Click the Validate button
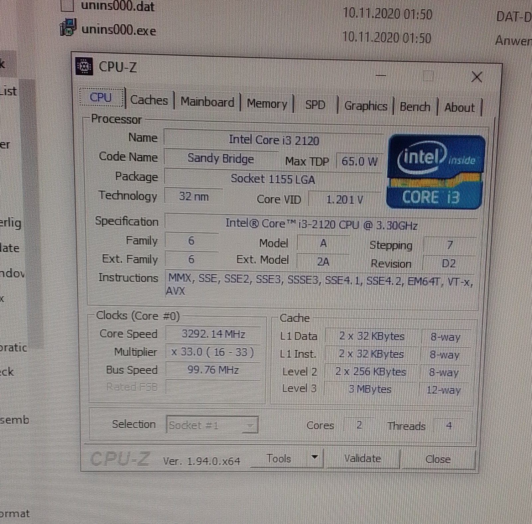Image resolution: width=532 pixels, height=524 pixels. pos(363,459)
